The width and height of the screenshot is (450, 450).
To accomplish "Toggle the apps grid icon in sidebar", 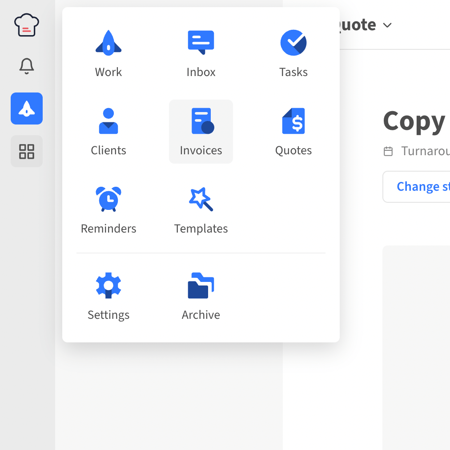I will coord(27,151).
